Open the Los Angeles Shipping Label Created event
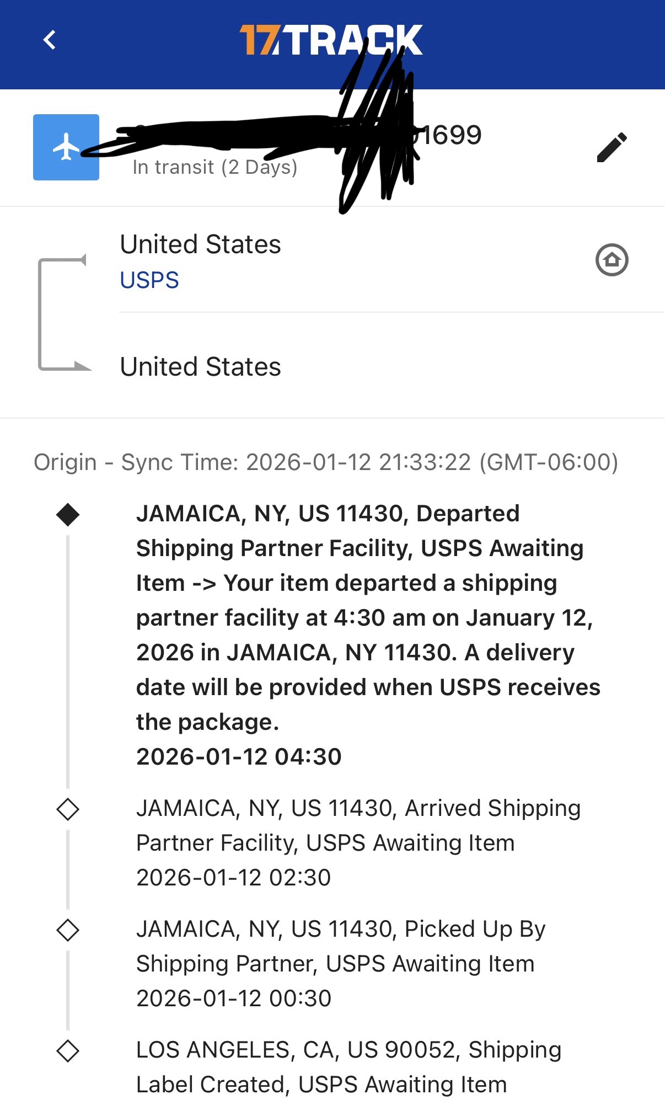 348,1067
